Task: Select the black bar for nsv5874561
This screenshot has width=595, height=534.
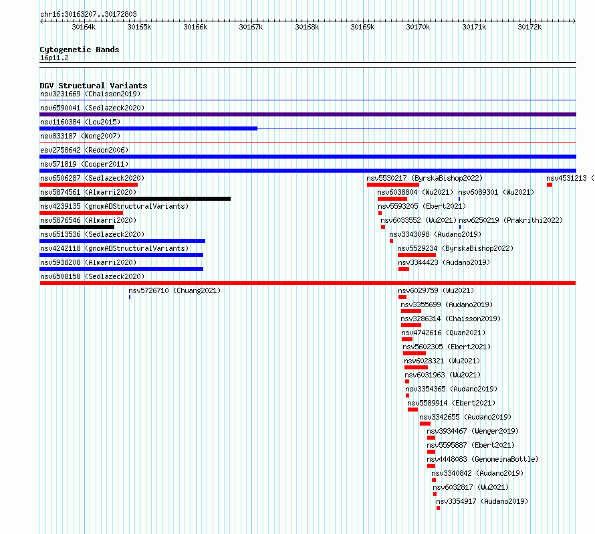Action: 134,199
